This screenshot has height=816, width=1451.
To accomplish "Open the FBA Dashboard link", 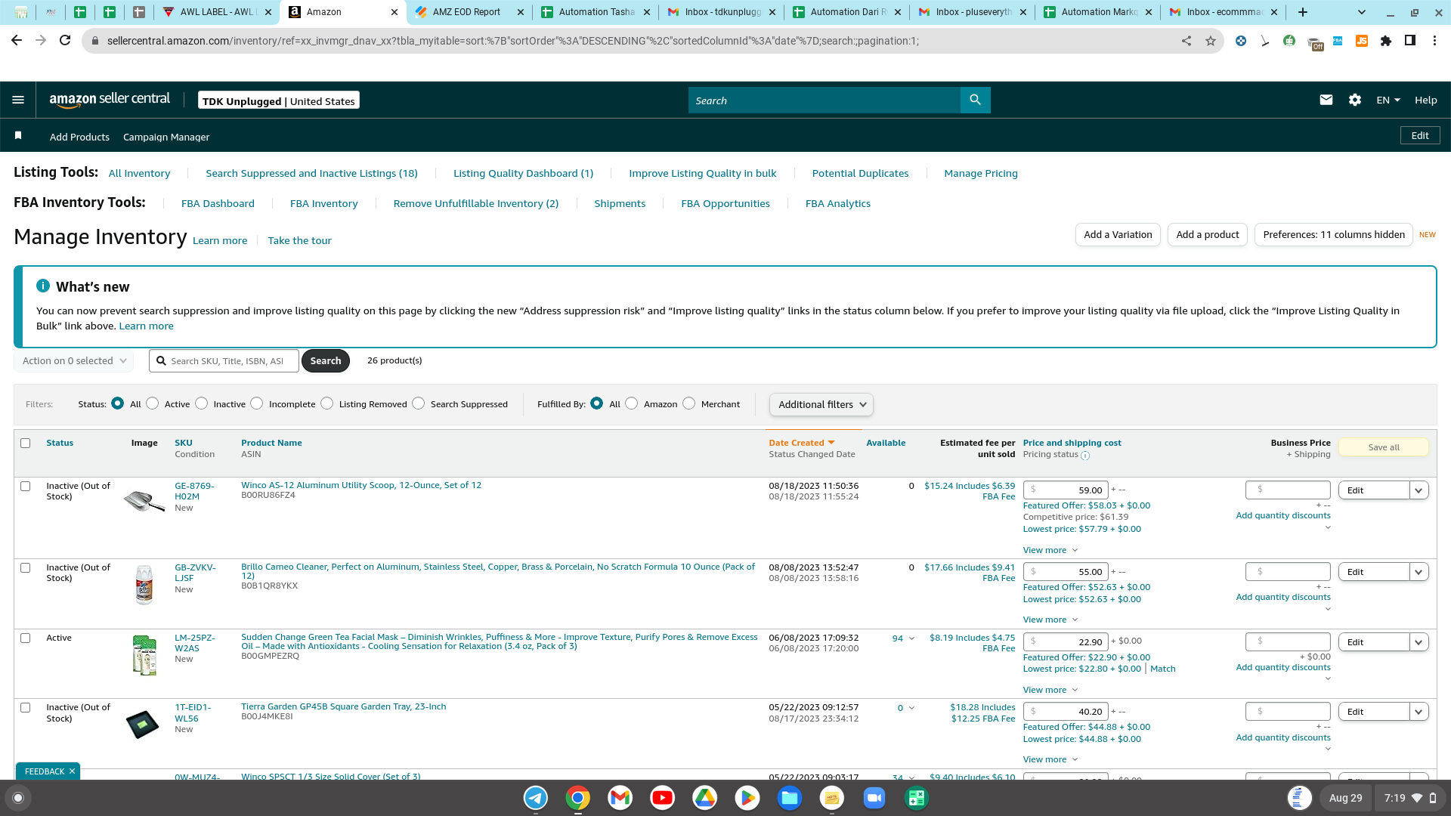I will (x=218, y=203).
